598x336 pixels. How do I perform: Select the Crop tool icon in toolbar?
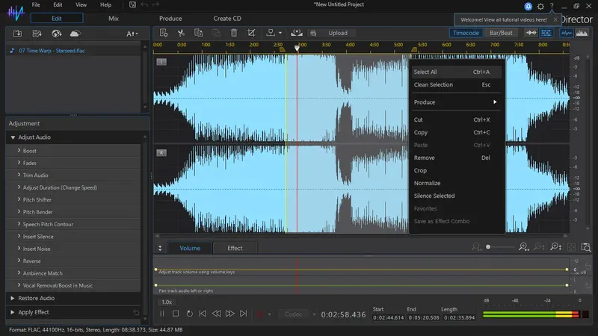(x=251, y=33)
